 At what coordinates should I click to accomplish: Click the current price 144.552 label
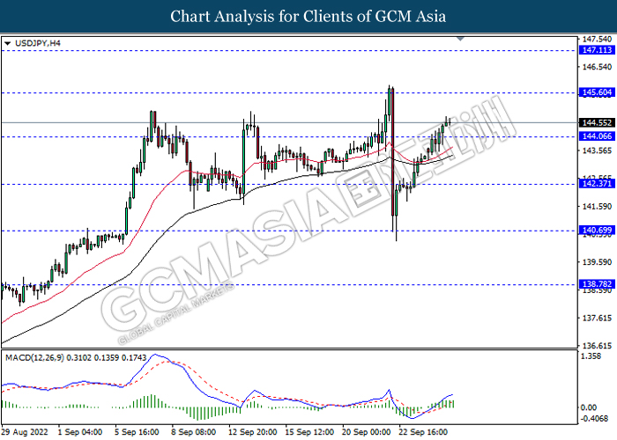point(597,123)
